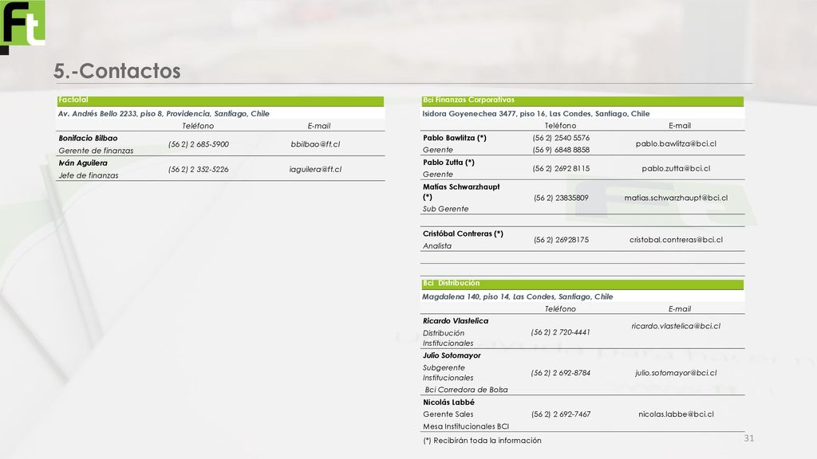Click the 'Analista' job title
This screenshot has width=817, height=459.
coord(437,245)
